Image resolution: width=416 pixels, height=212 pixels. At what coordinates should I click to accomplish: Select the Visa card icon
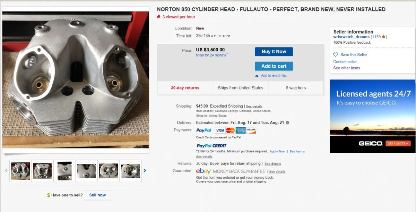click(x=221, y=130)
